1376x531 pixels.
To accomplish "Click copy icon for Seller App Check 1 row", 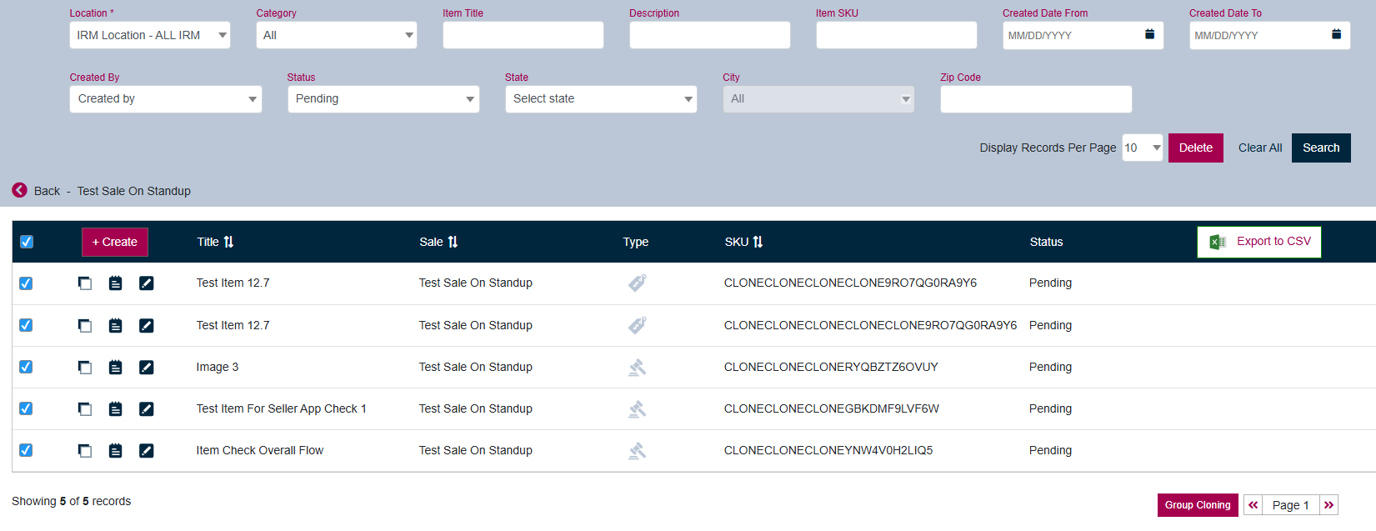I will pyautogui.click(x=85, y=408).
